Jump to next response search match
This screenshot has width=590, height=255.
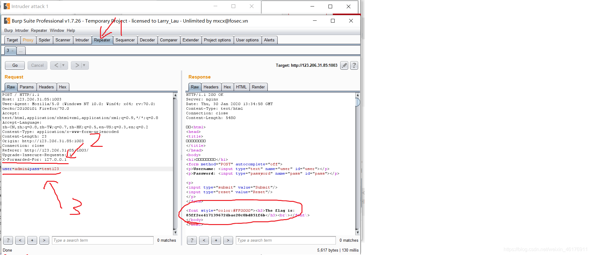(x=228, y=240)
